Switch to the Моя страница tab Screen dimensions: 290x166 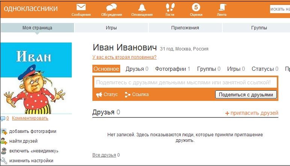coord(37,28)
